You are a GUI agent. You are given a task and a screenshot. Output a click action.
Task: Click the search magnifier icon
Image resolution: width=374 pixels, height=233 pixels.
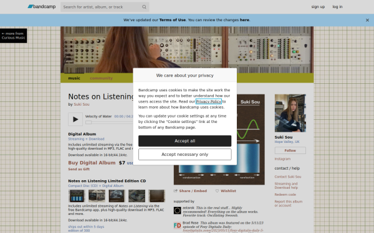pyautogui.click(x=144, y=7)
